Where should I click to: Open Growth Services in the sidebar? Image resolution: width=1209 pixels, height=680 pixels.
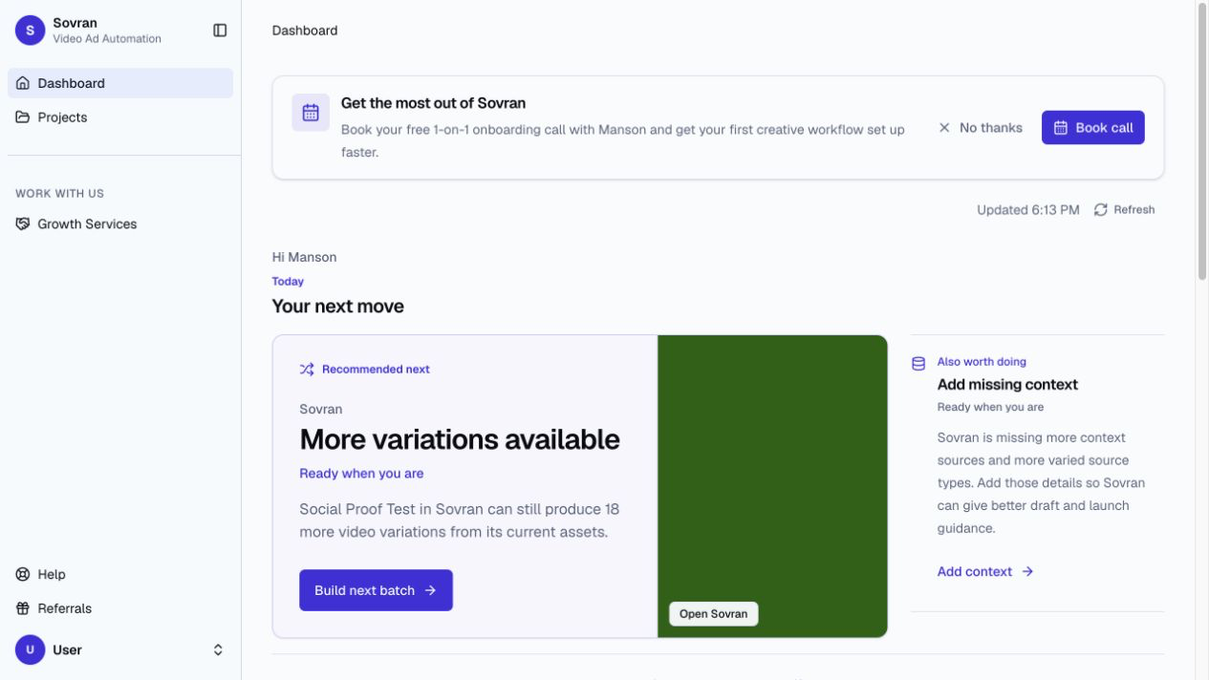tap(120, 223)
